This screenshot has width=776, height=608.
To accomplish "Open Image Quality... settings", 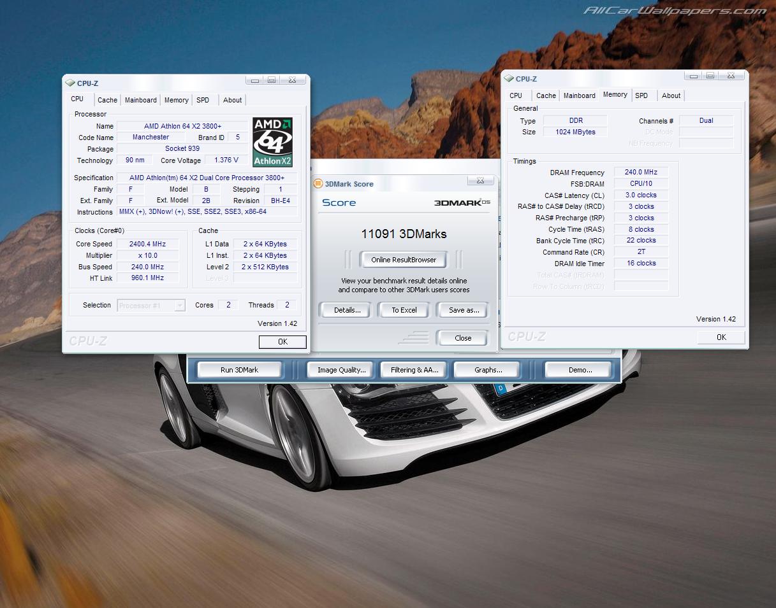I will pos(342,370).
